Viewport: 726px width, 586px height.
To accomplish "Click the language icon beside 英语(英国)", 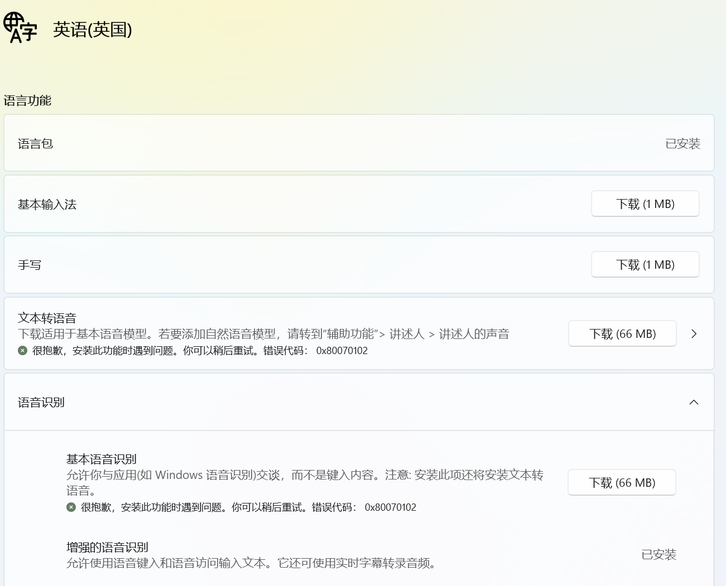I will click(x=20, y=28).
